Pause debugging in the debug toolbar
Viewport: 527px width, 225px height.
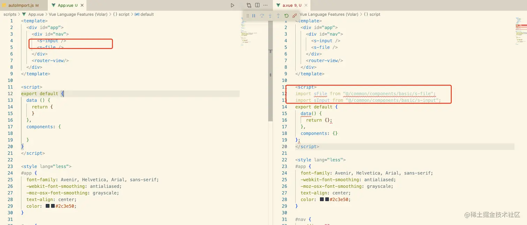[254, 16]
